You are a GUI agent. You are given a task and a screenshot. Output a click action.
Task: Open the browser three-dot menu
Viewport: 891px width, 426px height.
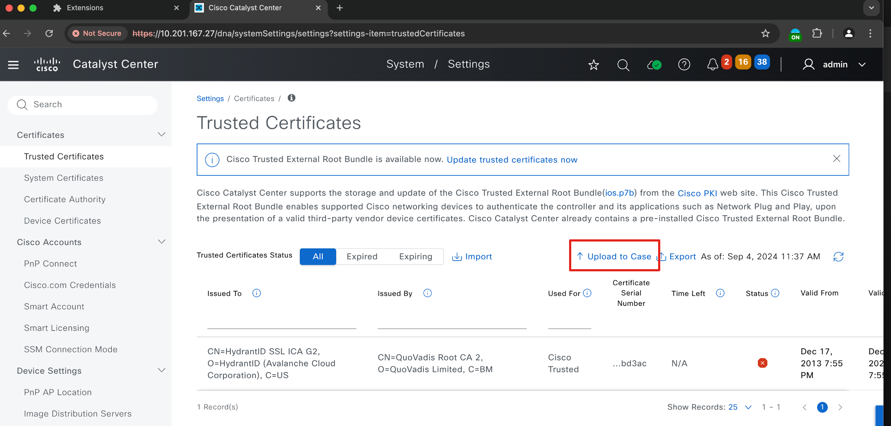pyautogui.click(x=870, y=33)
